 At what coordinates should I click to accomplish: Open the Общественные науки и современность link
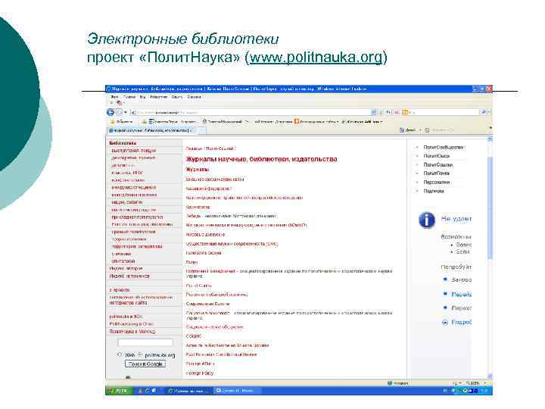pyautogui.click(x=232, y=244)
